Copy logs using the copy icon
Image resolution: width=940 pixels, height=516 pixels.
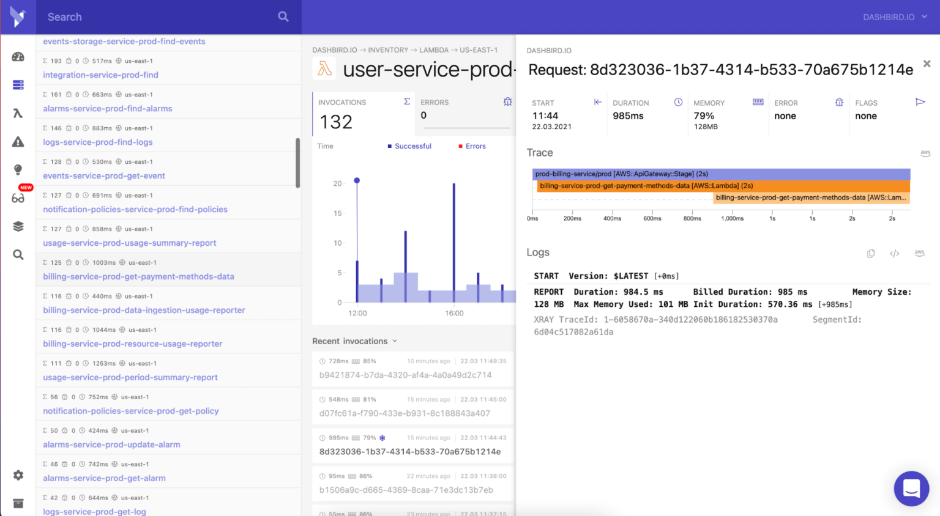point(870,253)
